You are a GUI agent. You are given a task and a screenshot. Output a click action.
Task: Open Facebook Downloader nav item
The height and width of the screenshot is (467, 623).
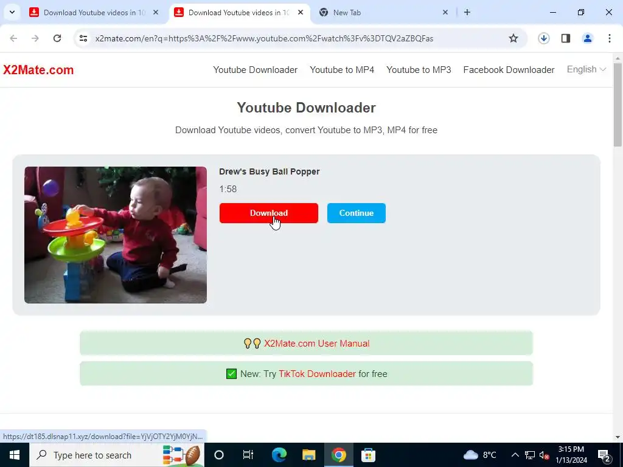click(x=509, y=70)
